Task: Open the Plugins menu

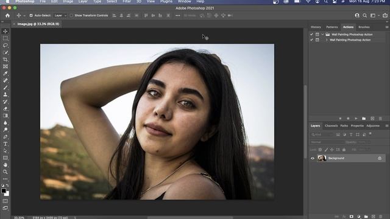Action: pos(166,1)
